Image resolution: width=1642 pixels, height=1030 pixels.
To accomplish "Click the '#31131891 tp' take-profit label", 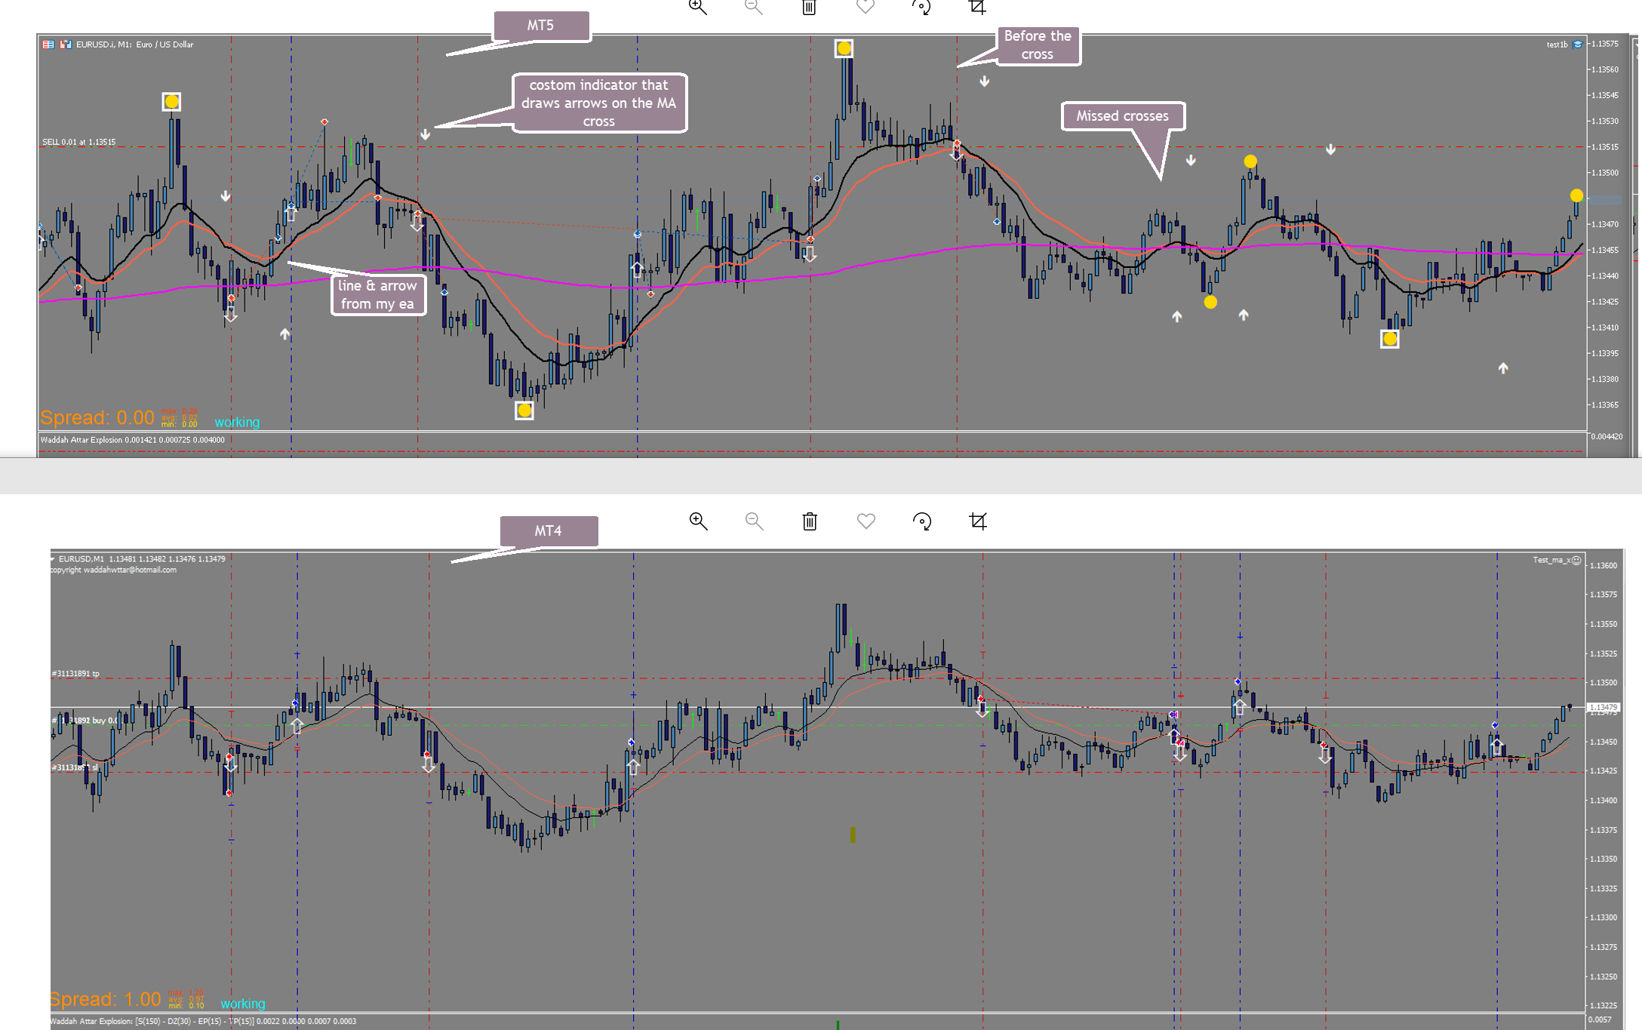I will 75,673.
